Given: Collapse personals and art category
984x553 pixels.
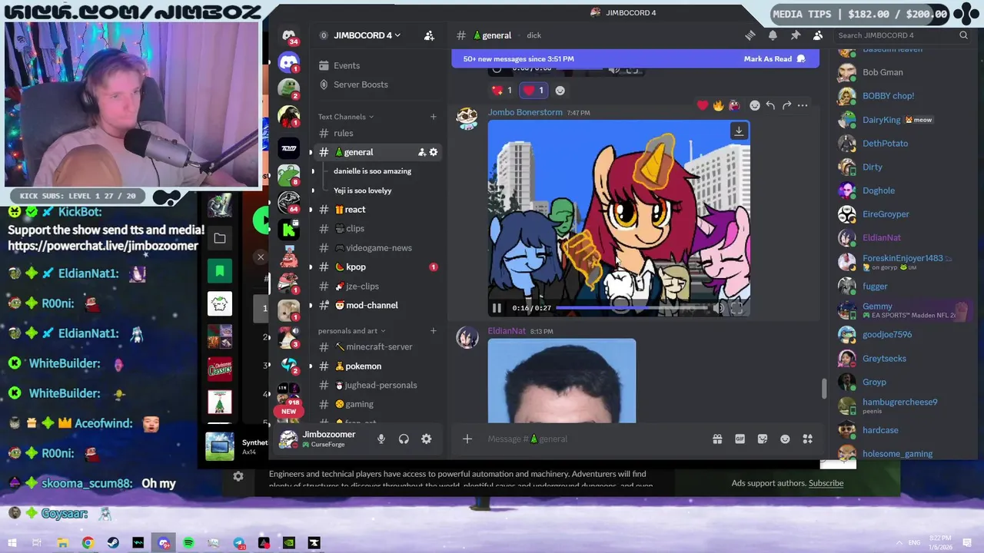Looking at the screenshot, I should pos(351,331).
